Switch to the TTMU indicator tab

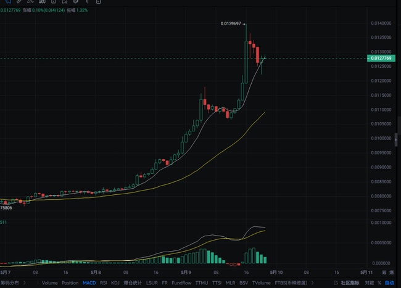(x=202, y=283)
